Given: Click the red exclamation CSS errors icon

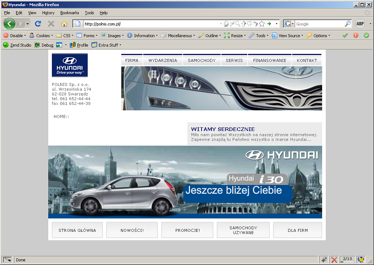Looking at the screenshot, I should pyautogui.click(x=356, y=36).
